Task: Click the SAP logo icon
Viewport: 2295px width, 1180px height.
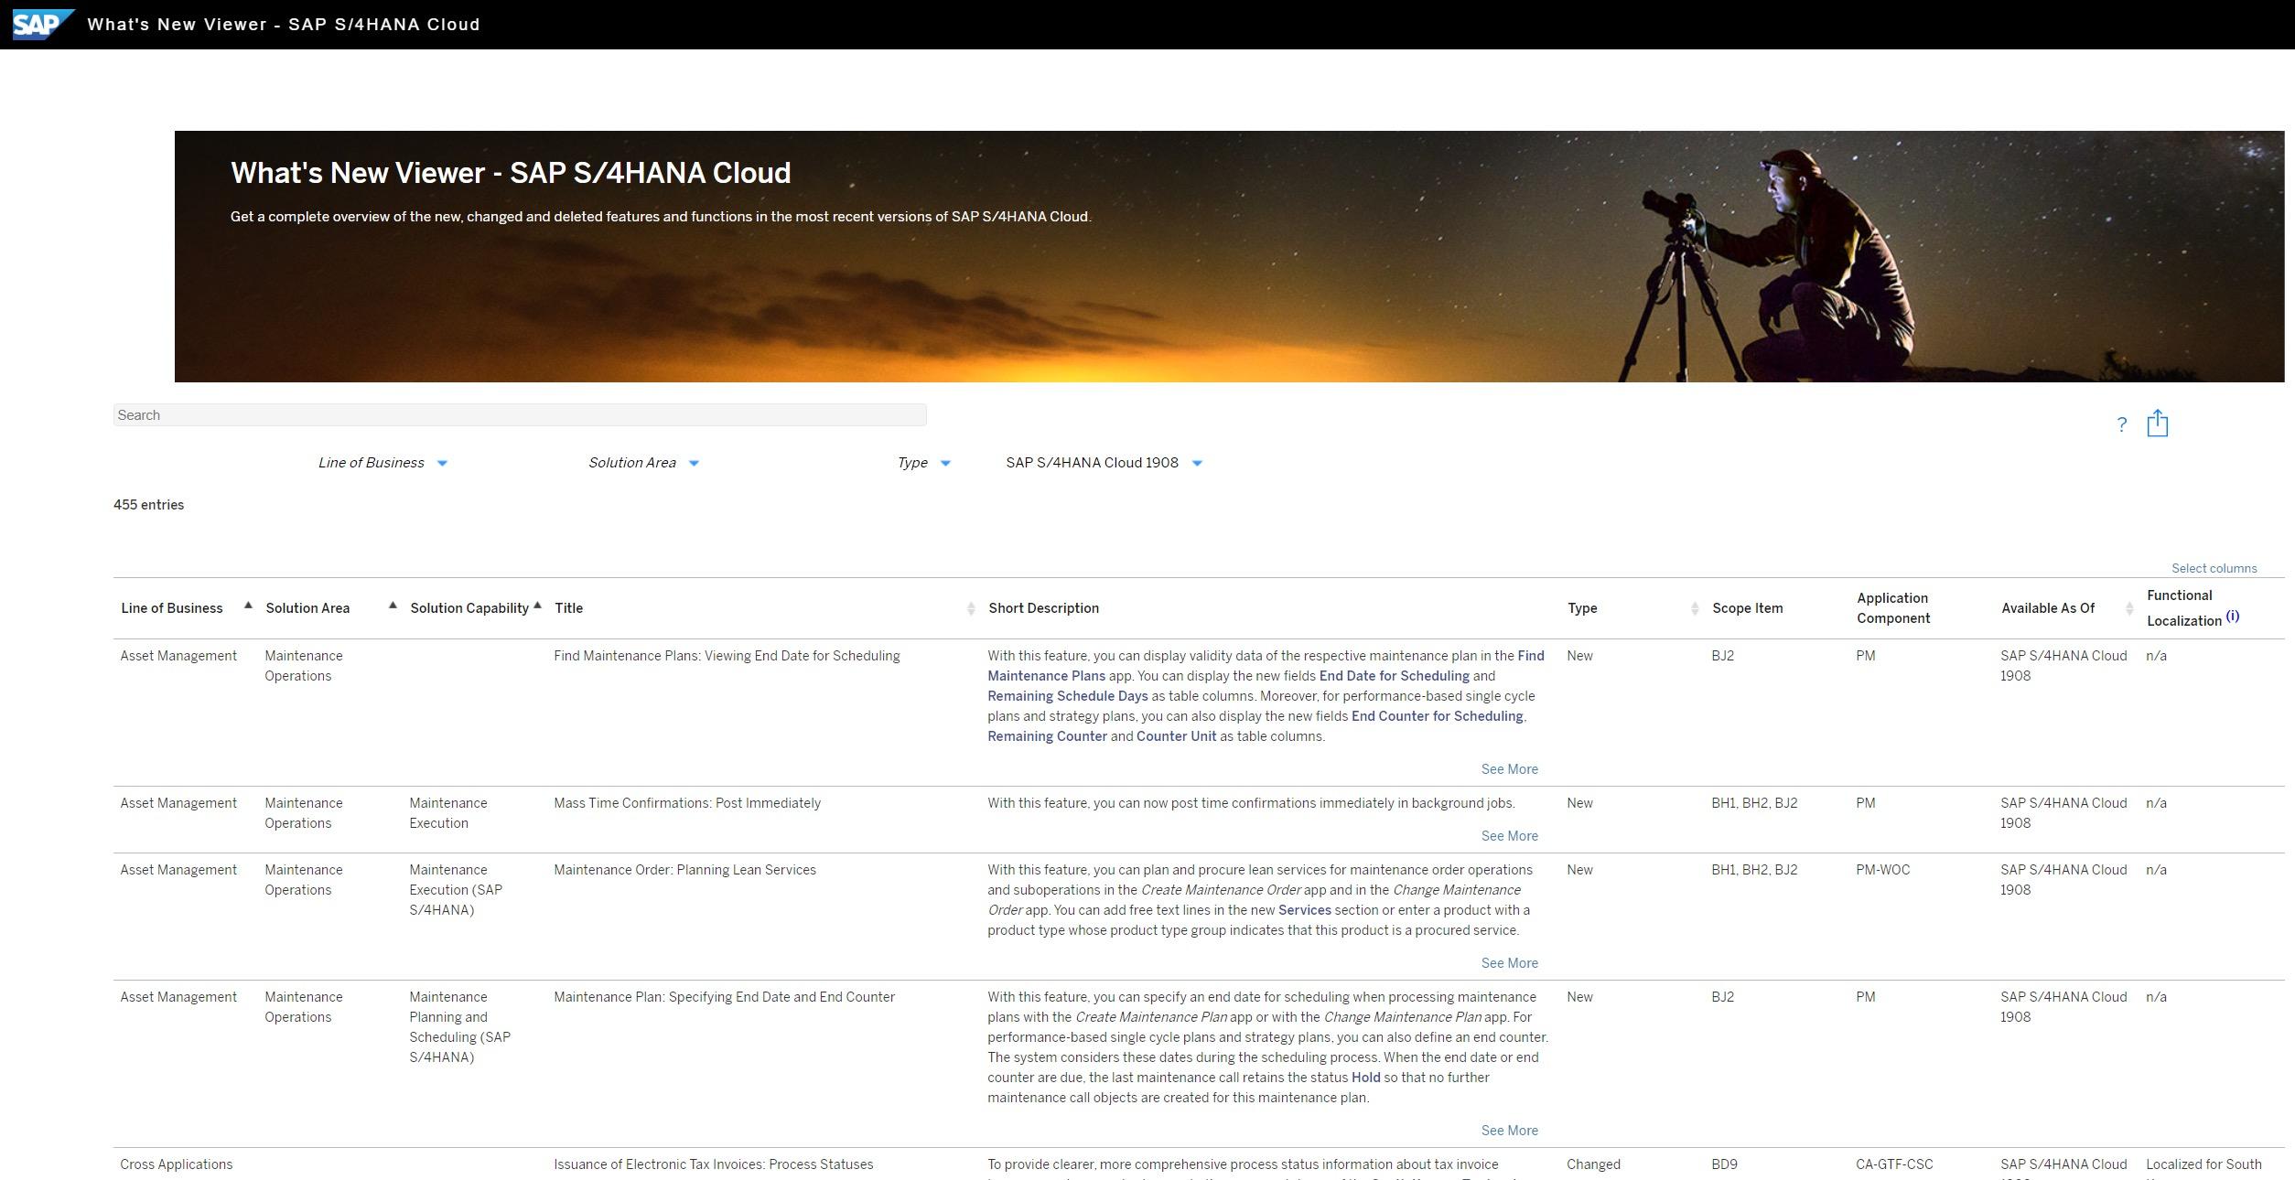Action: [42, 24]
